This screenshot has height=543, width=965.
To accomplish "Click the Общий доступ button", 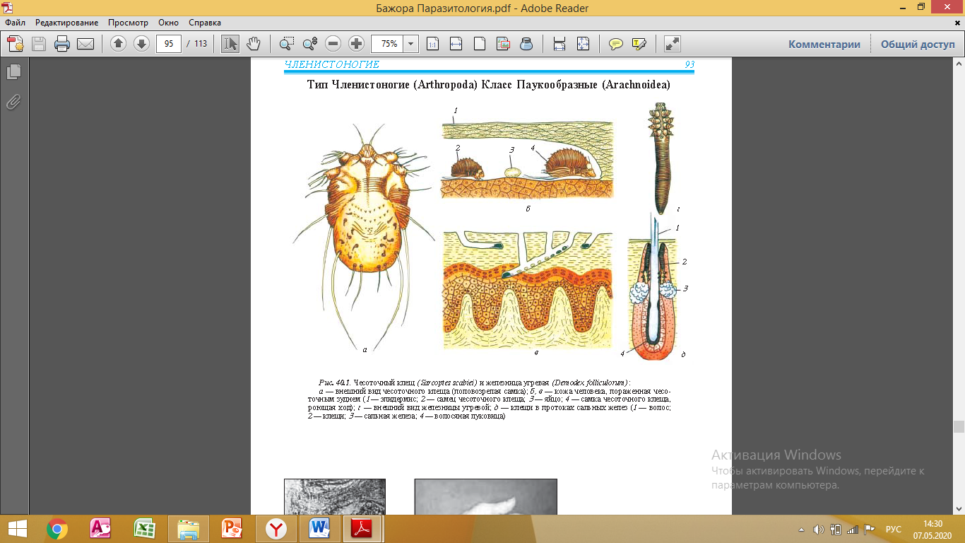I will point(917,44).
